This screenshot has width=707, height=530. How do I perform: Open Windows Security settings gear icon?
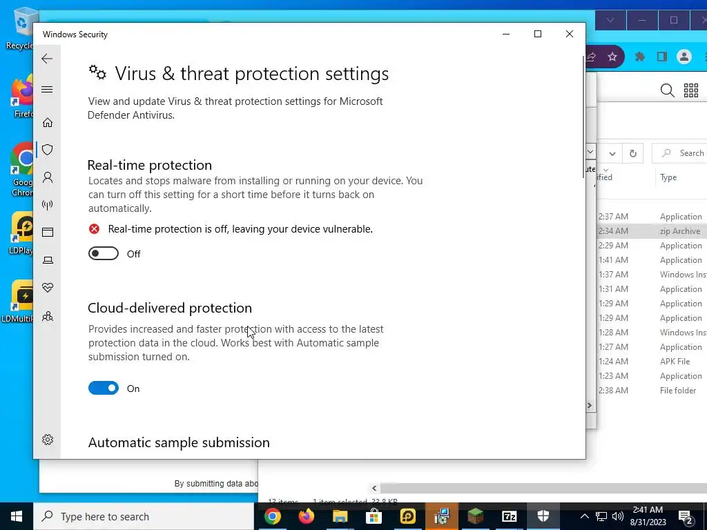pyautogui.click(x=48, y=440)
